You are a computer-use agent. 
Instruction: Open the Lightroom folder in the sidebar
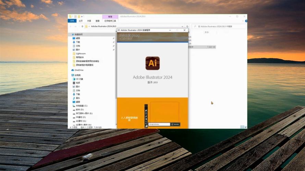[81, 54]
